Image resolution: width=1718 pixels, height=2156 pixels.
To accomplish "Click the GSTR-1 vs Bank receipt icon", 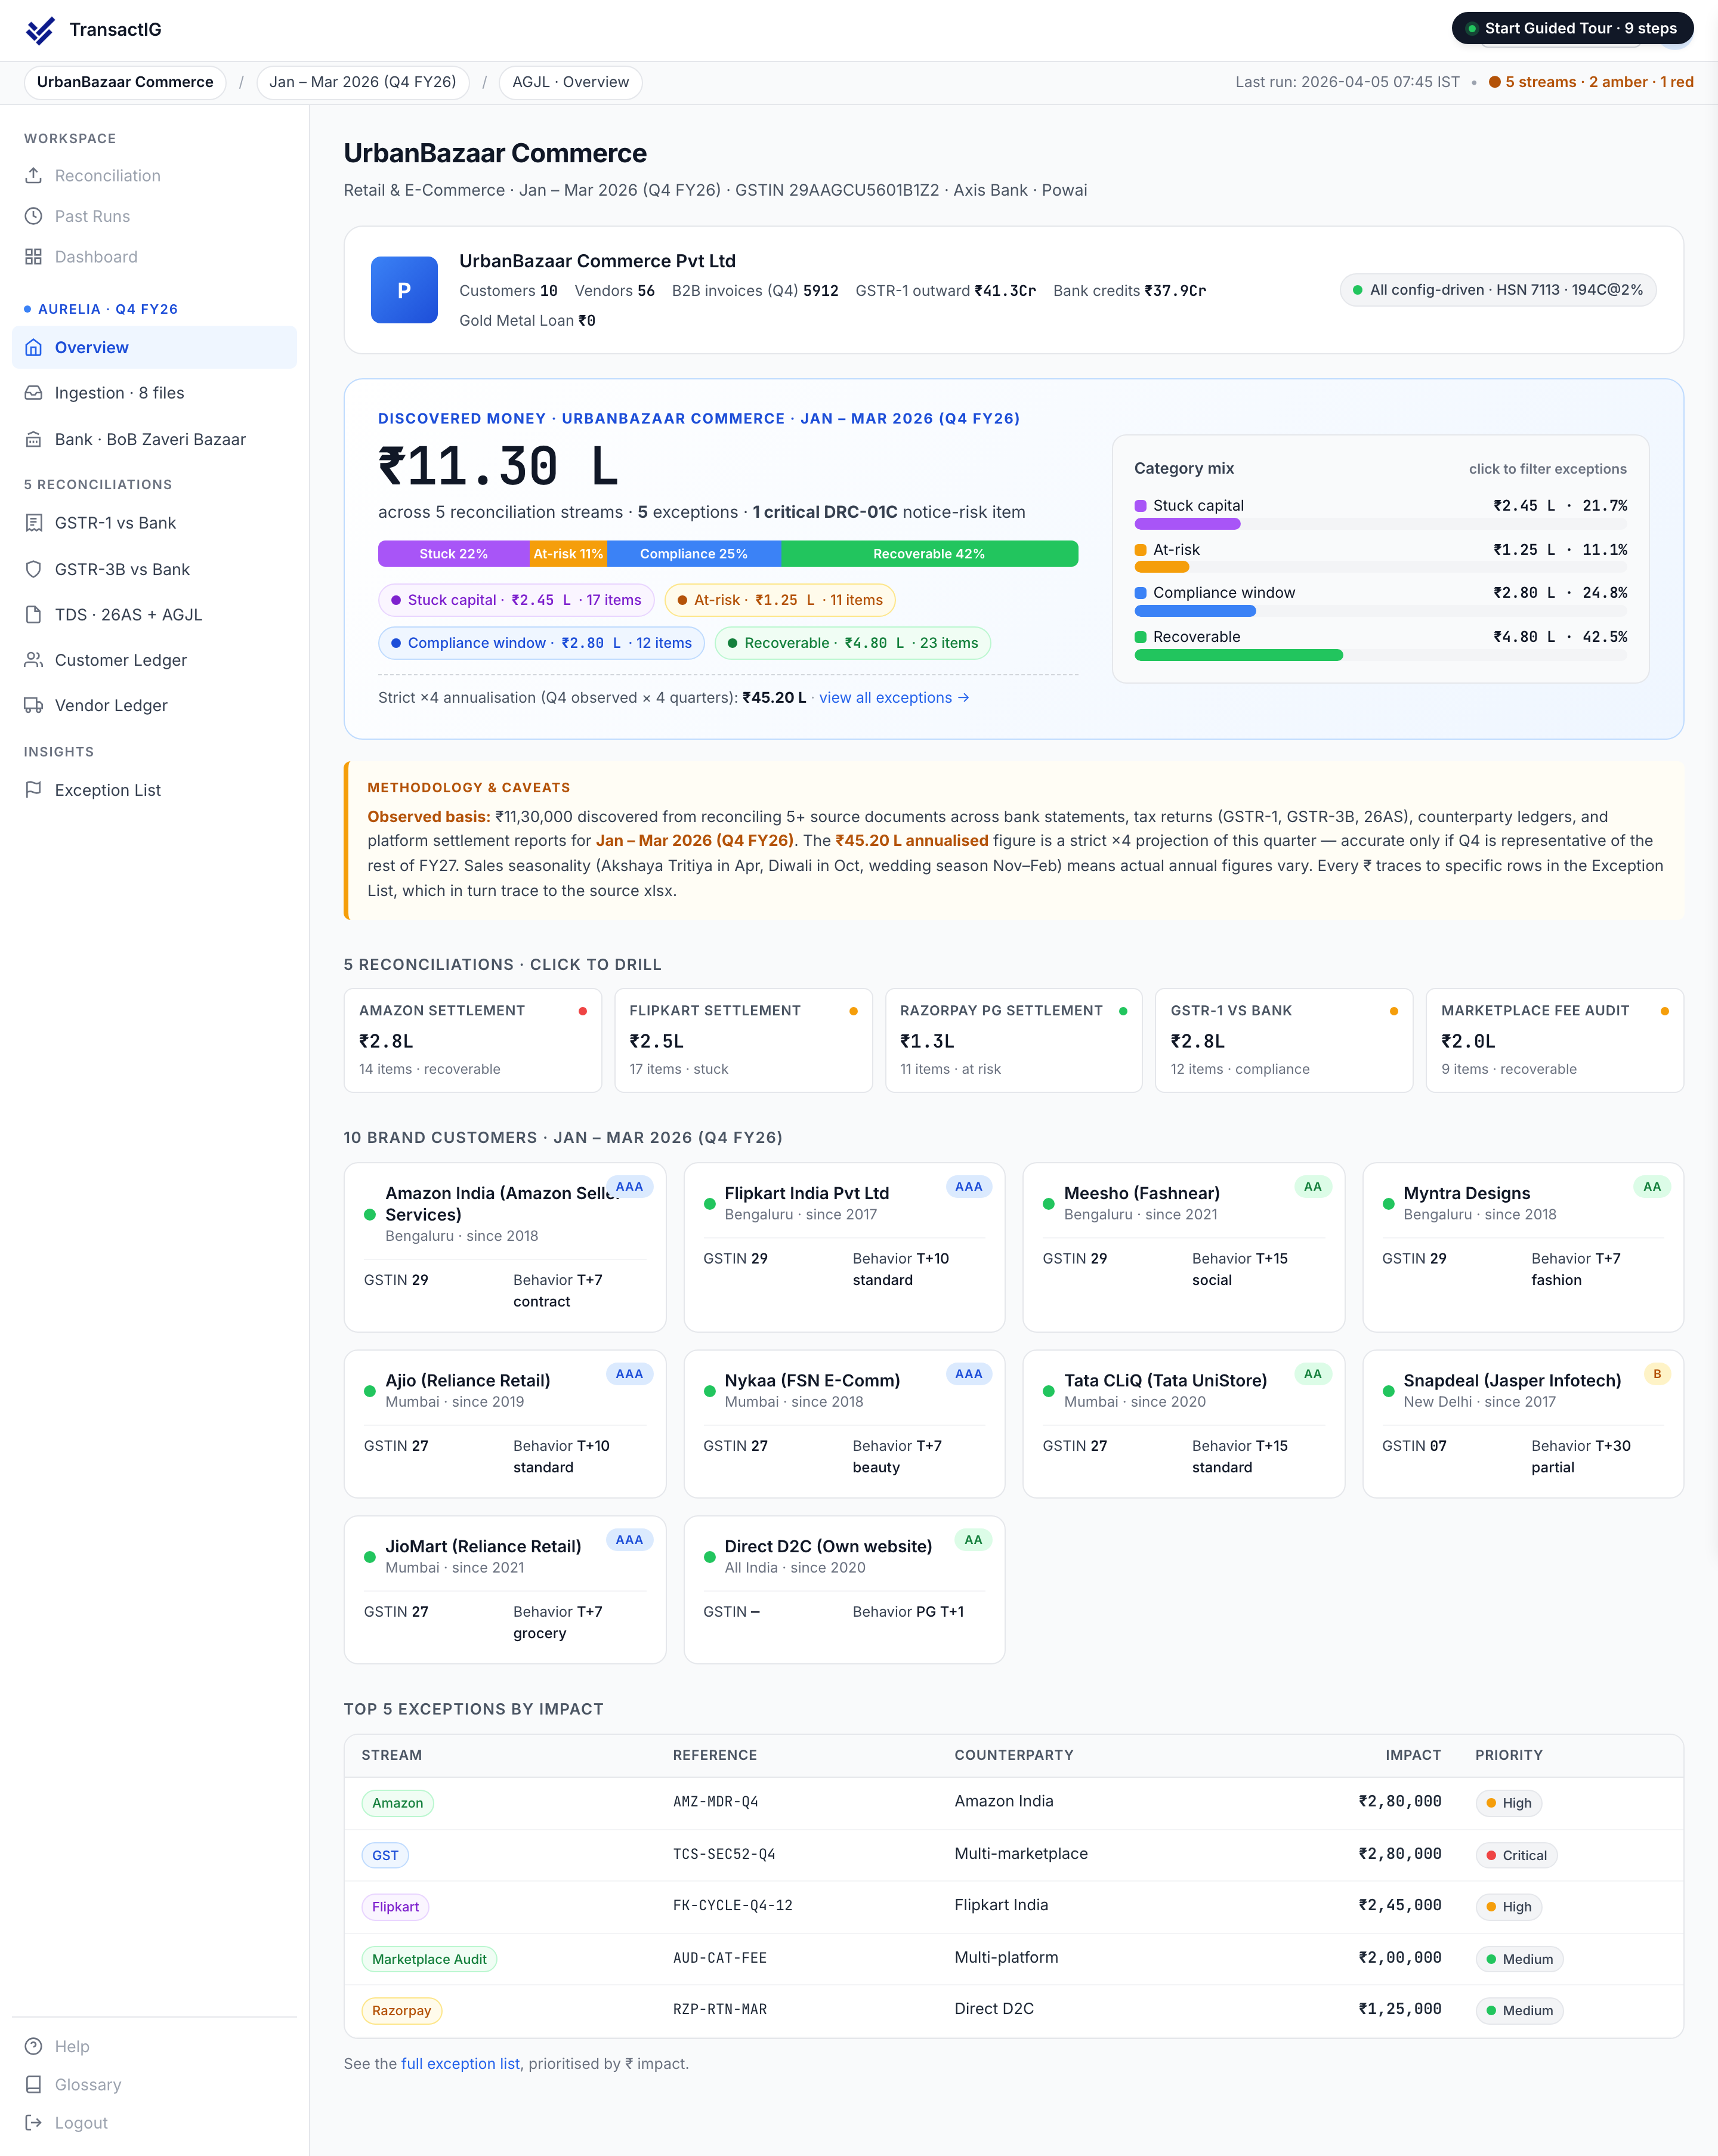I will (34, 523).
